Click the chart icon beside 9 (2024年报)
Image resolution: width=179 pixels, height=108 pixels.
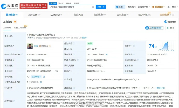pos(41,82)
